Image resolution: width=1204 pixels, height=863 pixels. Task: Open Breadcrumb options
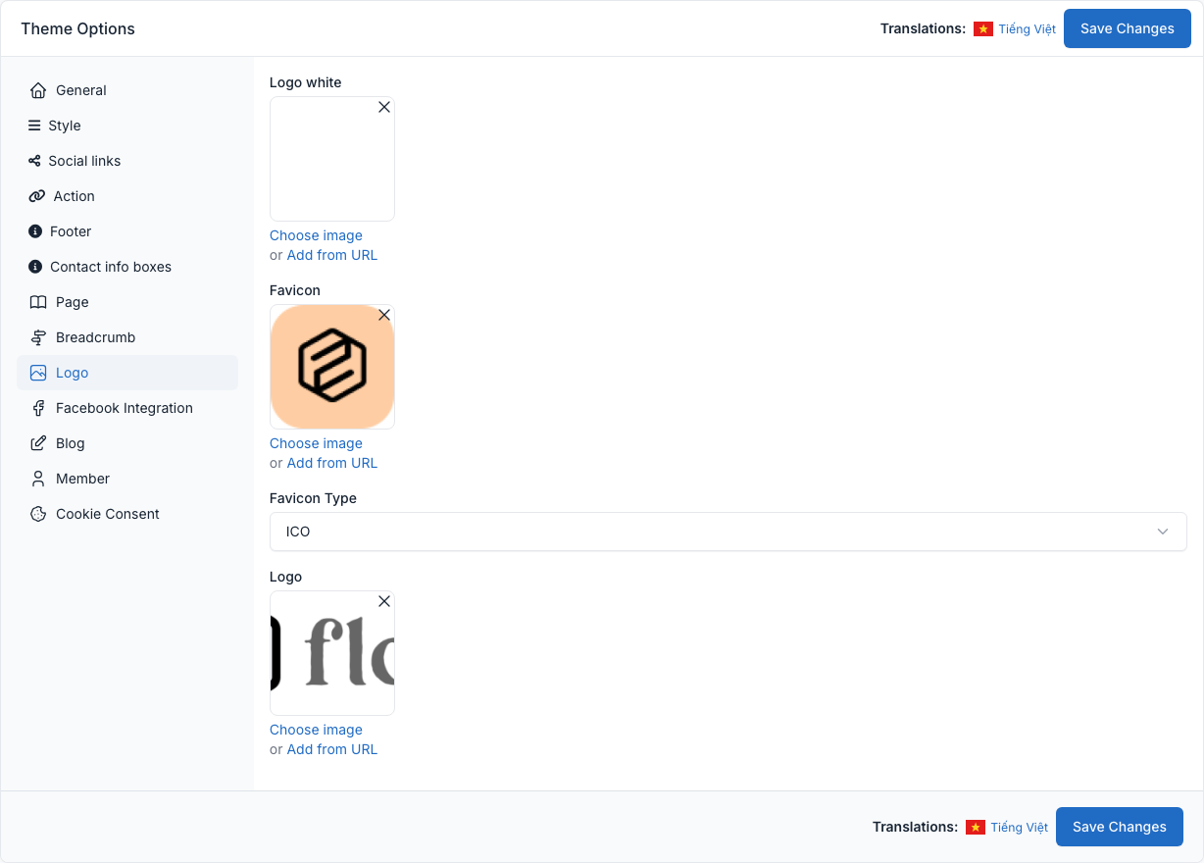(127, 337)
